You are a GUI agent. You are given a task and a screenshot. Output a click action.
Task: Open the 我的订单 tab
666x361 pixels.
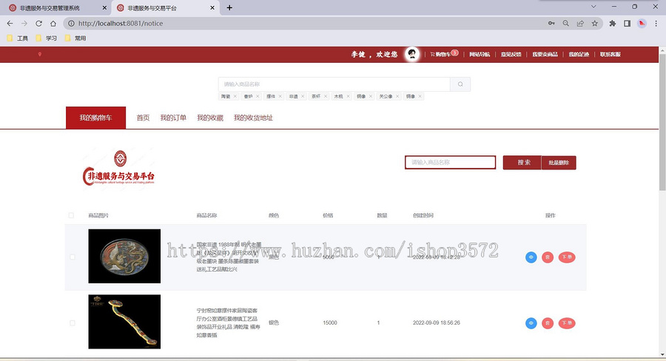(173, 118)
